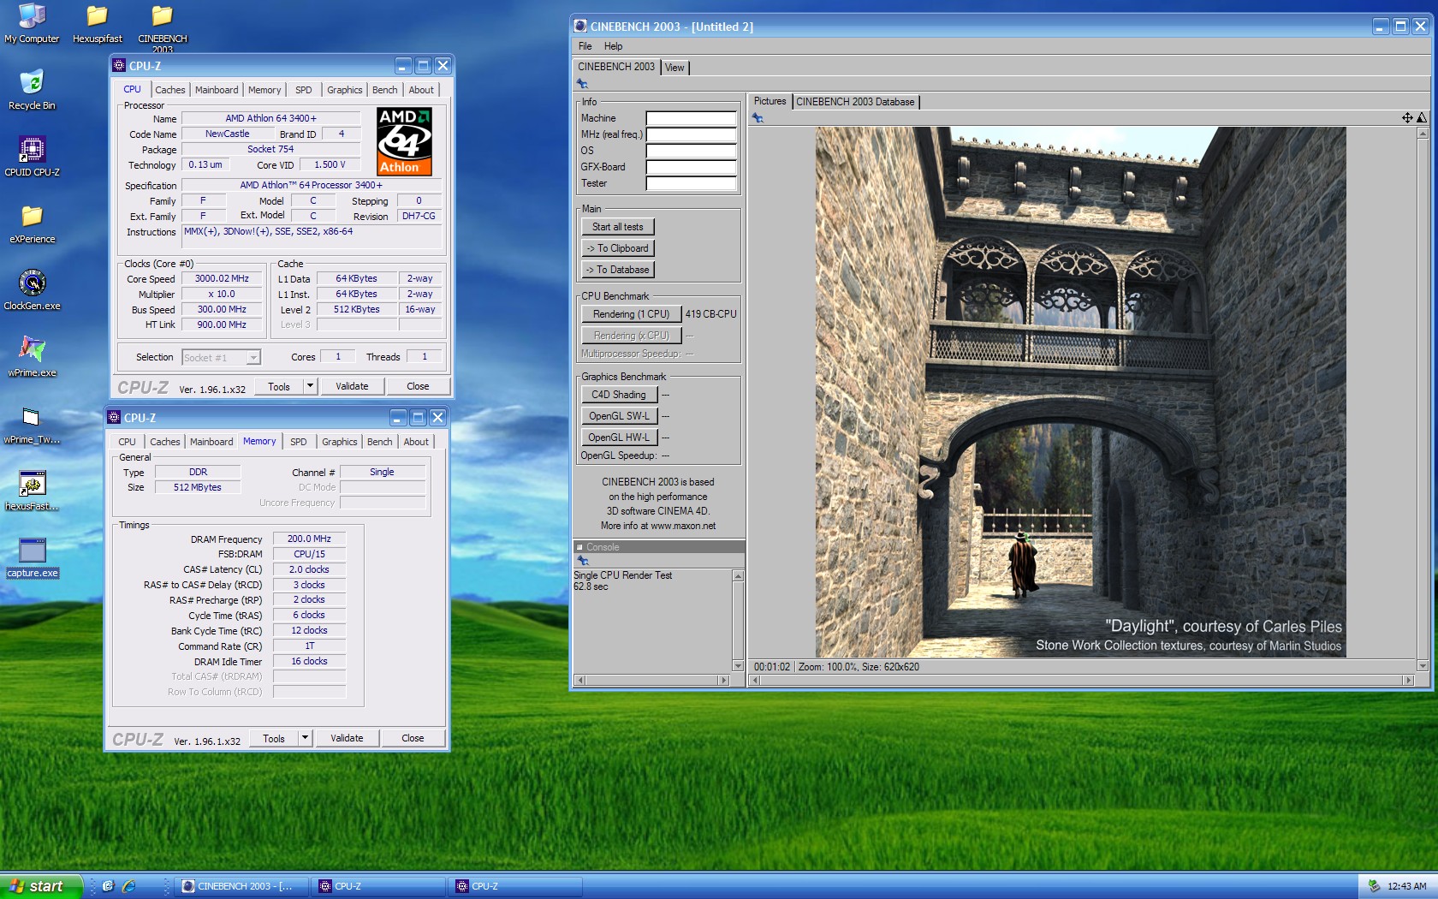
Task: Click the To Database button
Action: (x=617, y=270)
